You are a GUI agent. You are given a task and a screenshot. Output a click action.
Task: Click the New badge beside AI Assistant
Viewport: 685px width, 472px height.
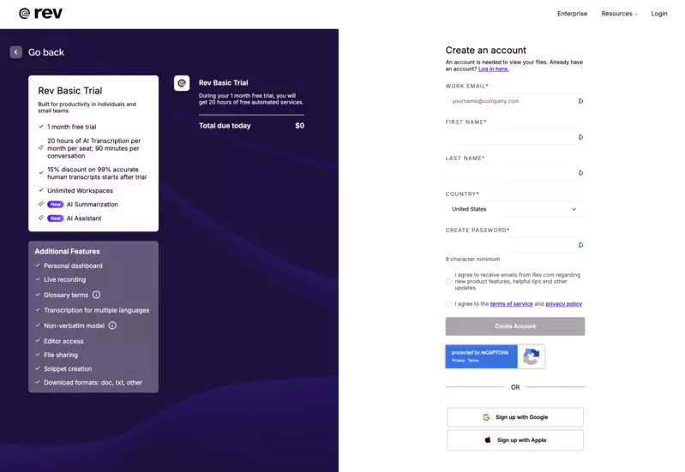(55, 218)
